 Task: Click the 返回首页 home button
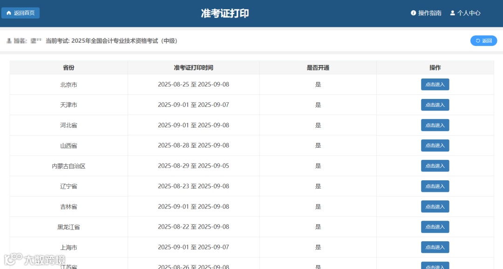click(20, 13)
